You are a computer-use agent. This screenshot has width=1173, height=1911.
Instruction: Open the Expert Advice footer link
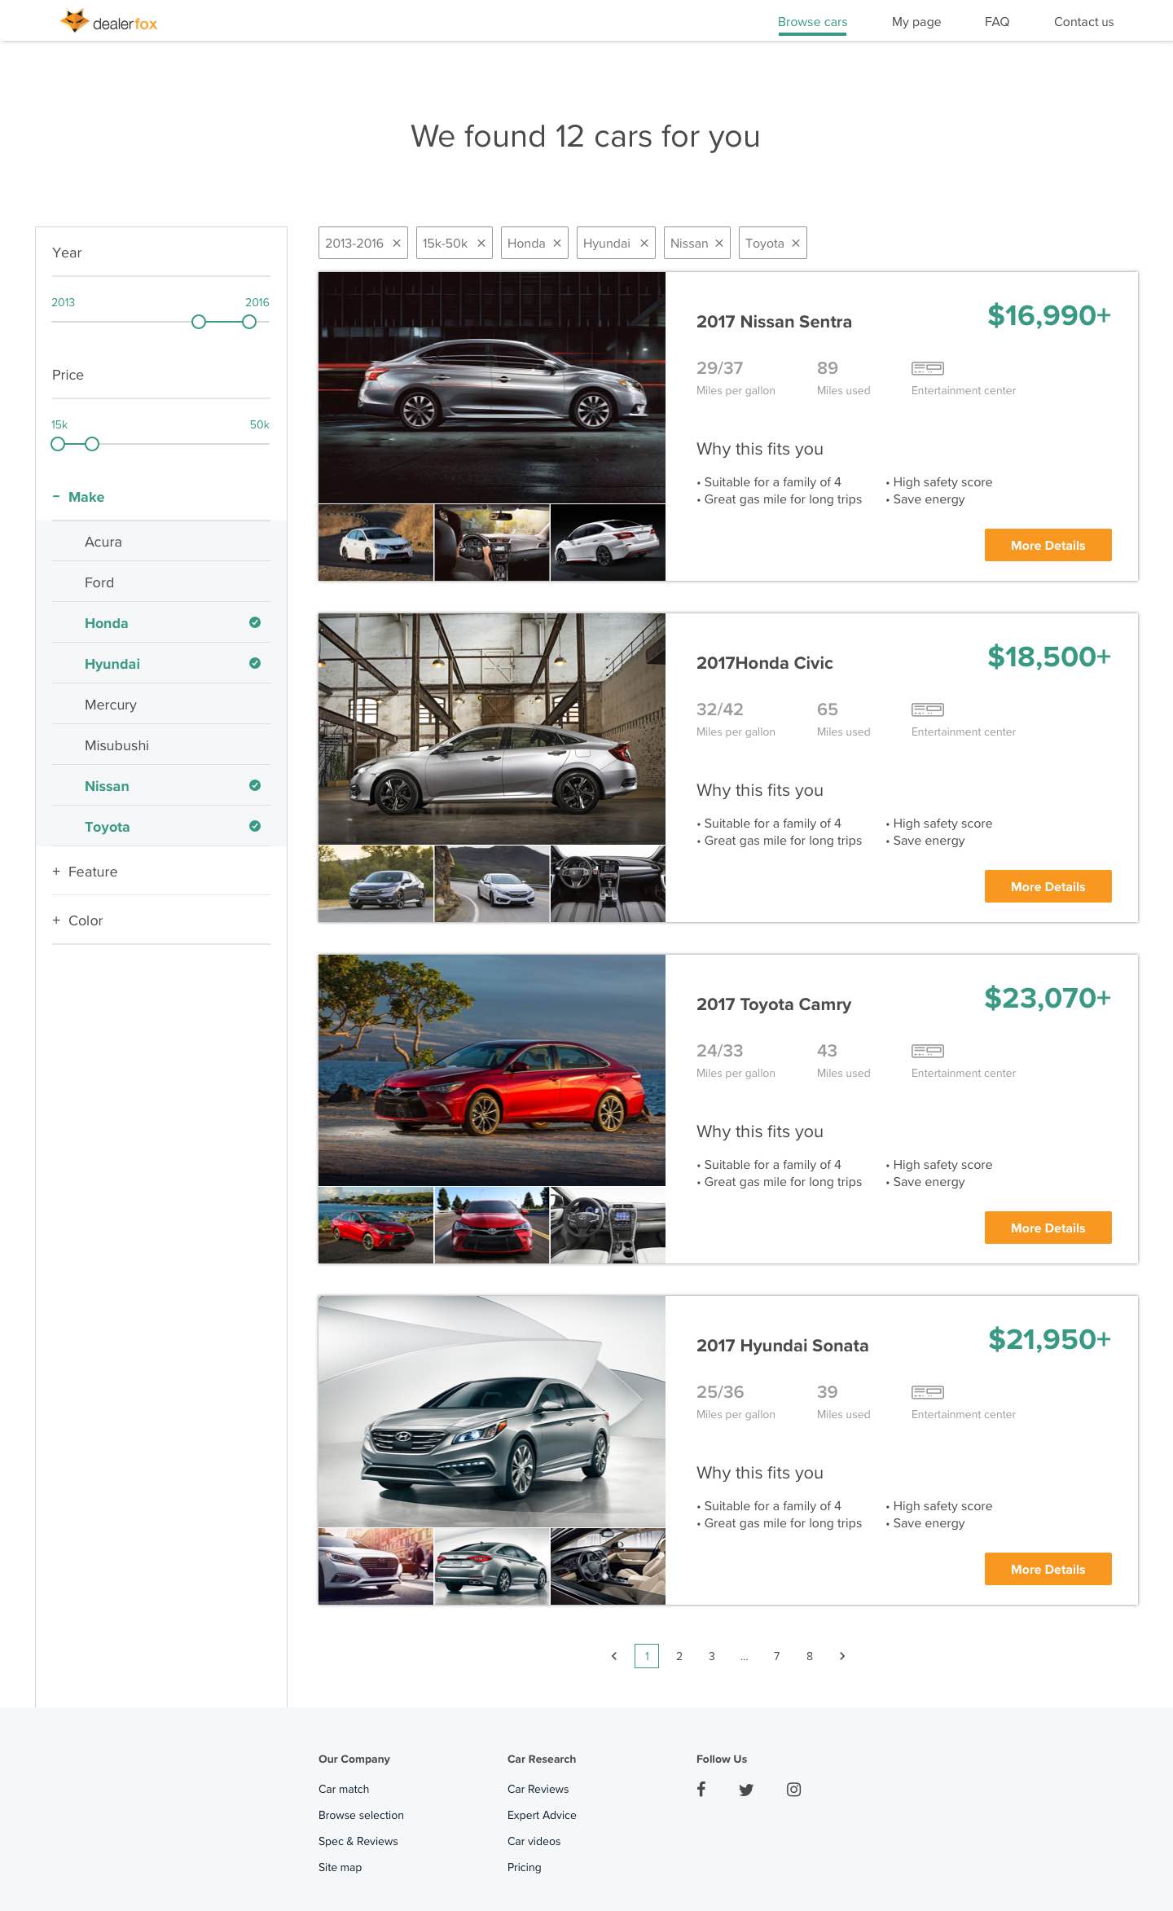pos(542,1815)
